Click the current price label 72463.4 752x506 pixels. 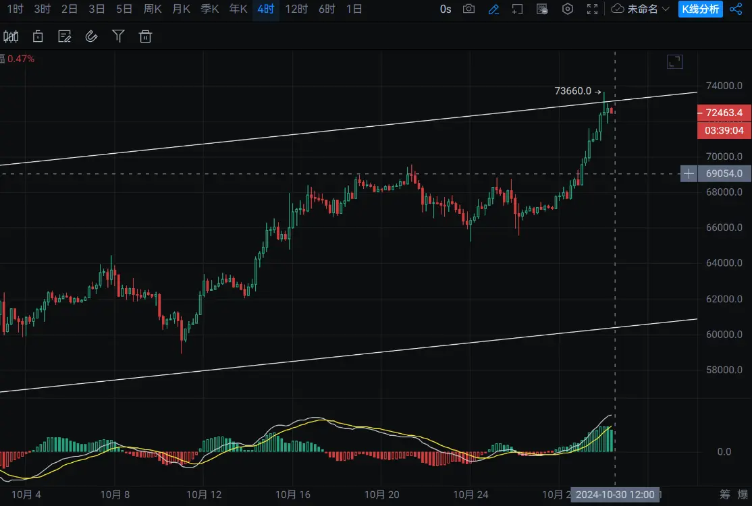click(724, 113)
